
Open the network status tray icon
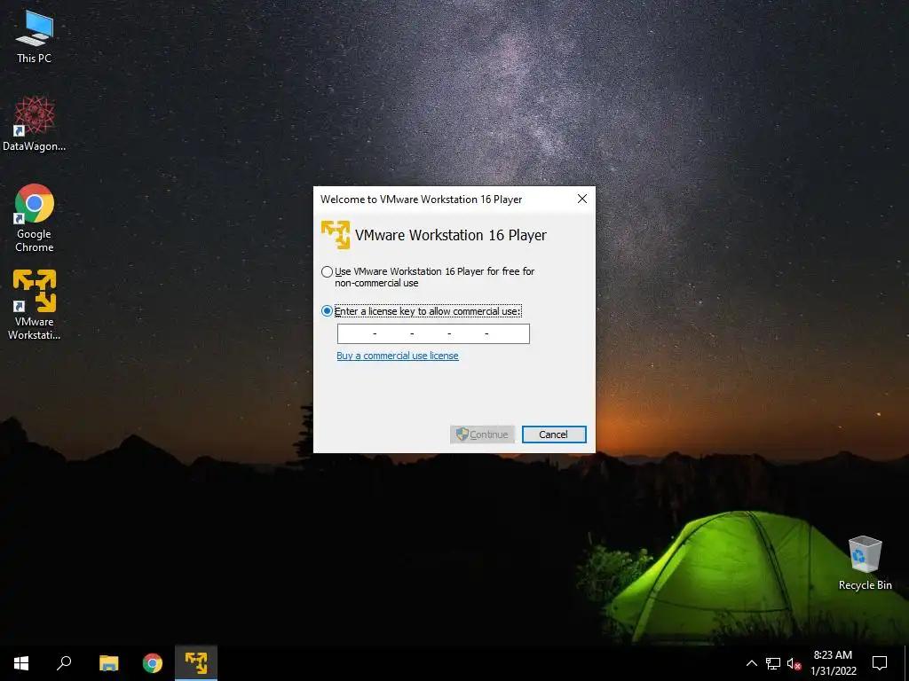[773, 663]
